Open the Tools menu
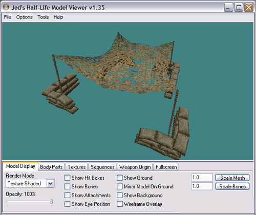Screen dimensions: 256x215 click(43, 17)
